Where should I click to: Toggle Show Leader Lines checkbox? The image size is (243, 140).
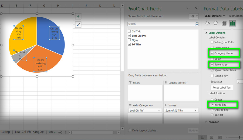tap(212, 70)
